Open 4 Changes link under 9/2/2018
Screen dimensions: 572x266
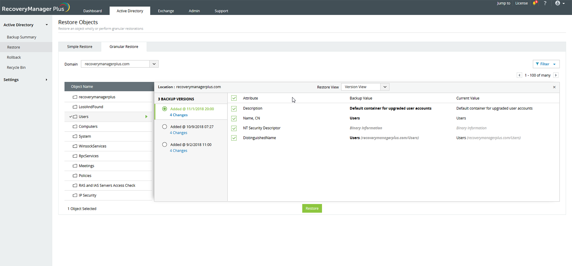click(179, 151)
